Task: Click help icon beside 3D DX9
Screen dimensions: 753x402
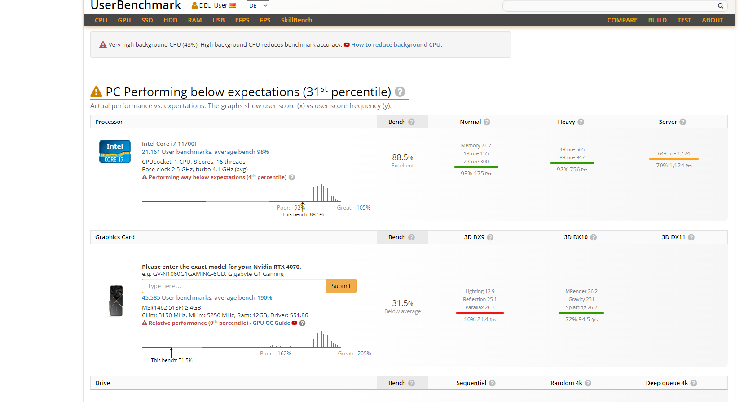Action: tap(490, 237)
